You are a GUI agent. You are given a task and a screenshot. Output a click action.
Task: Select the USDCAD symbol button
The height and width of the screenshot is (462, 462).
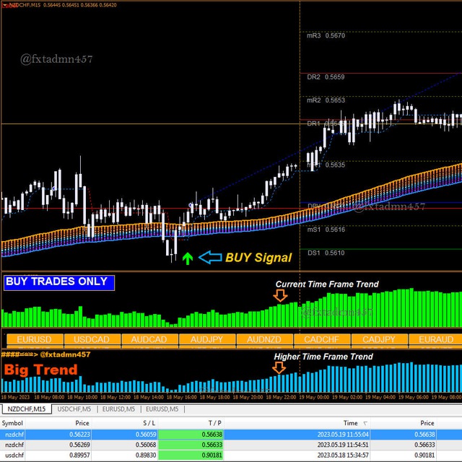(x=92, y=339)
